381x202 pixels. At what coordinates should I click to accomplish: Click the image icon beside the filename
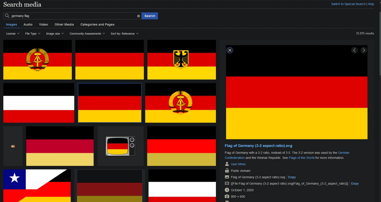pos(227,177)
